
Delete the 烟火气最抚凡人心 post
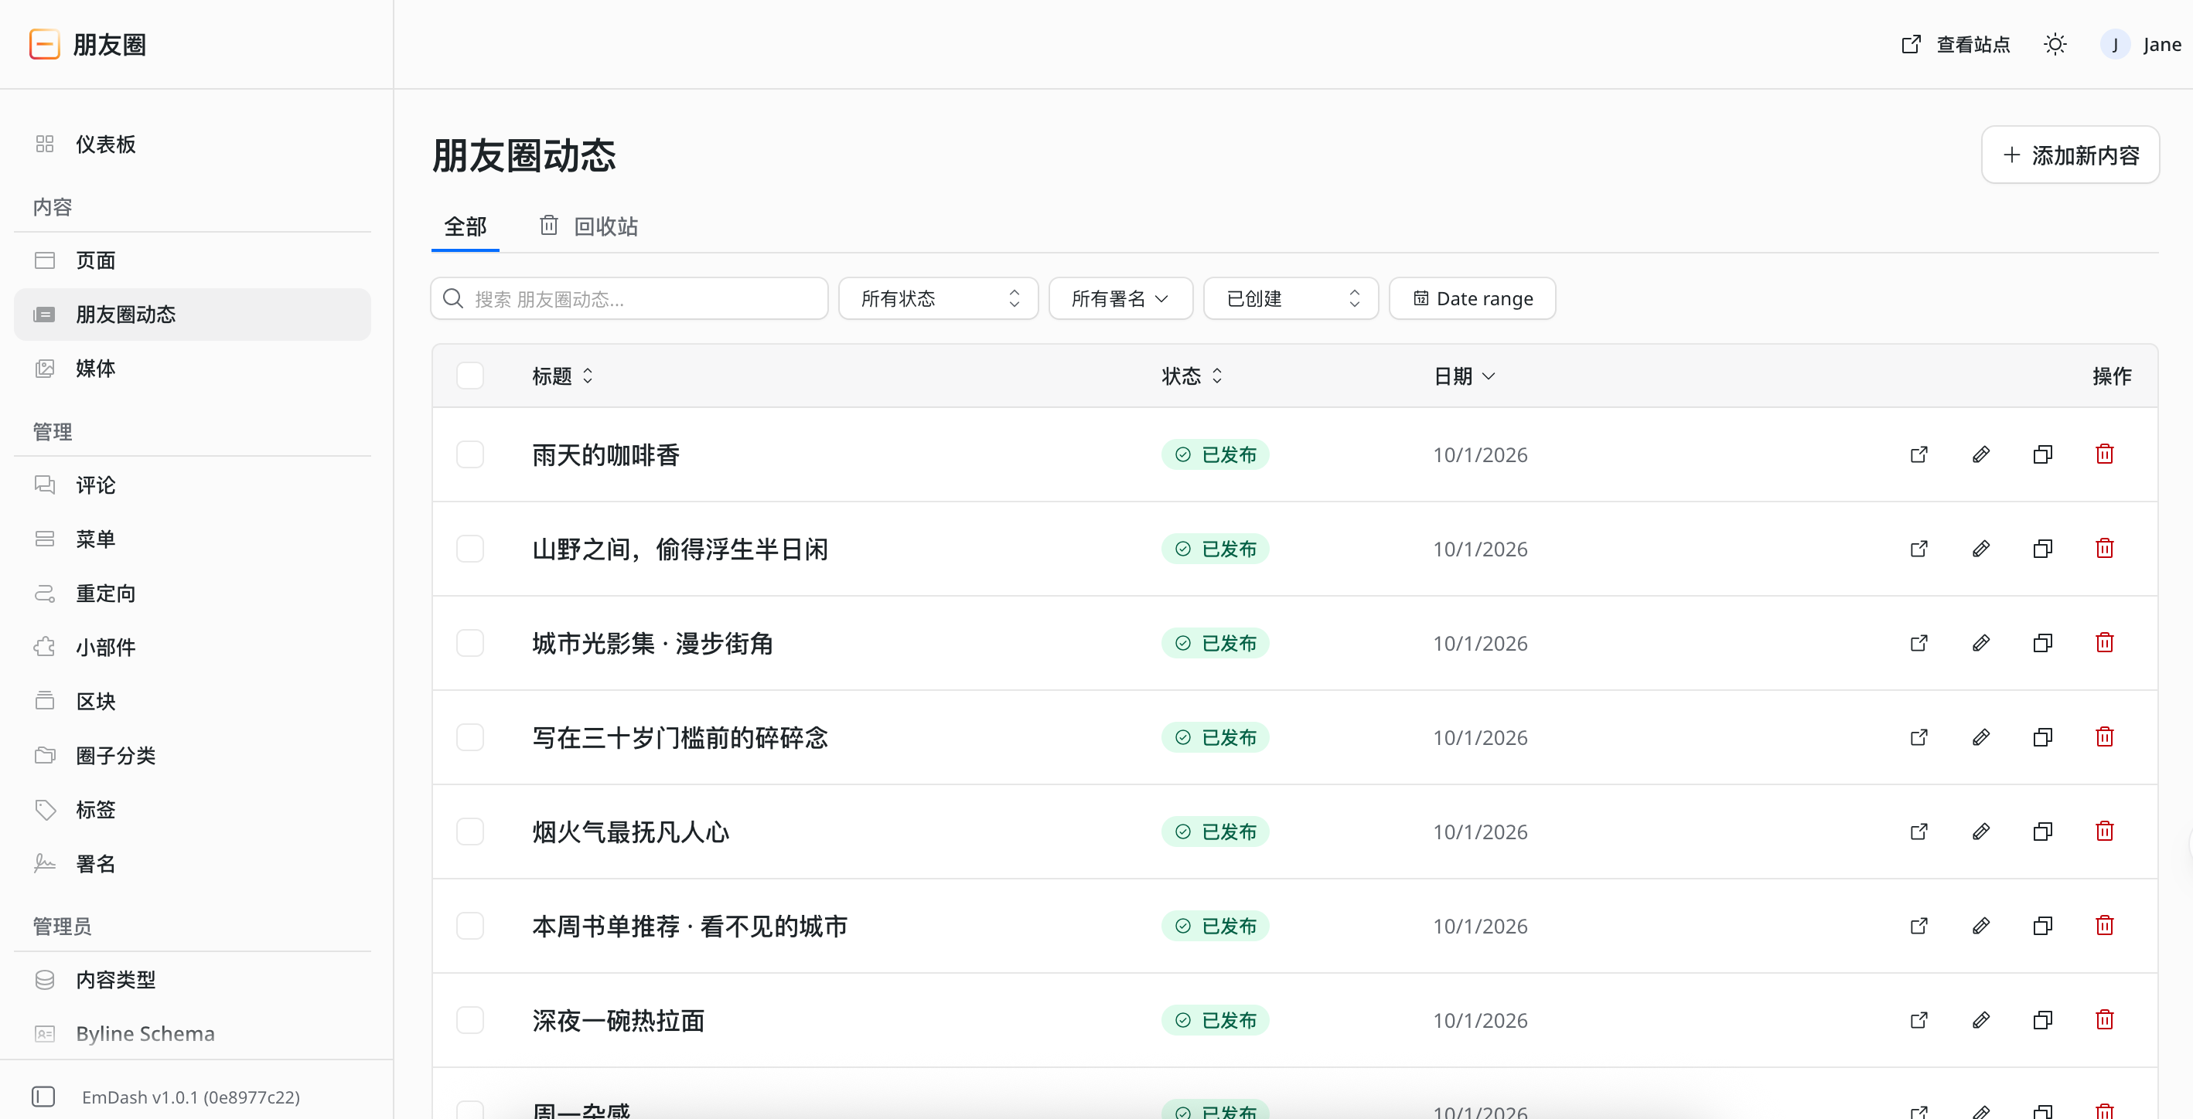click(x=2105, y=832)
